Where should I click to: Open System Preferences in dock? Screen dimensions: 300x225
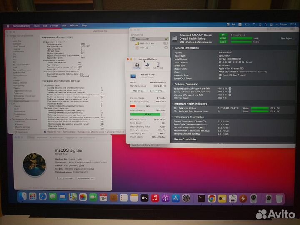point(186,199)
